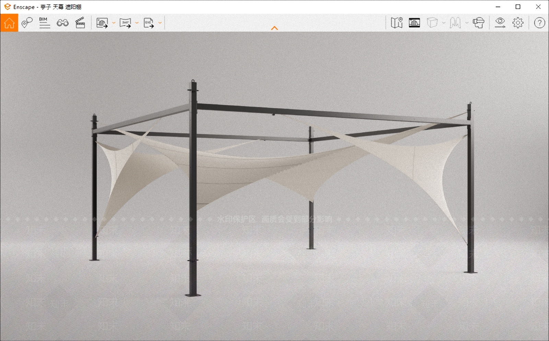
Task: Close the Enscape window
Action: (538, 7)
